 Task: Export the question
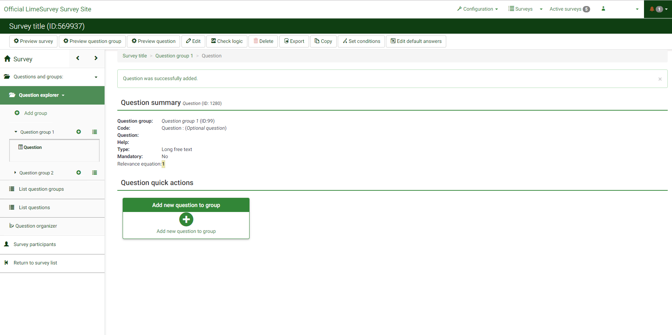(294, 41)
